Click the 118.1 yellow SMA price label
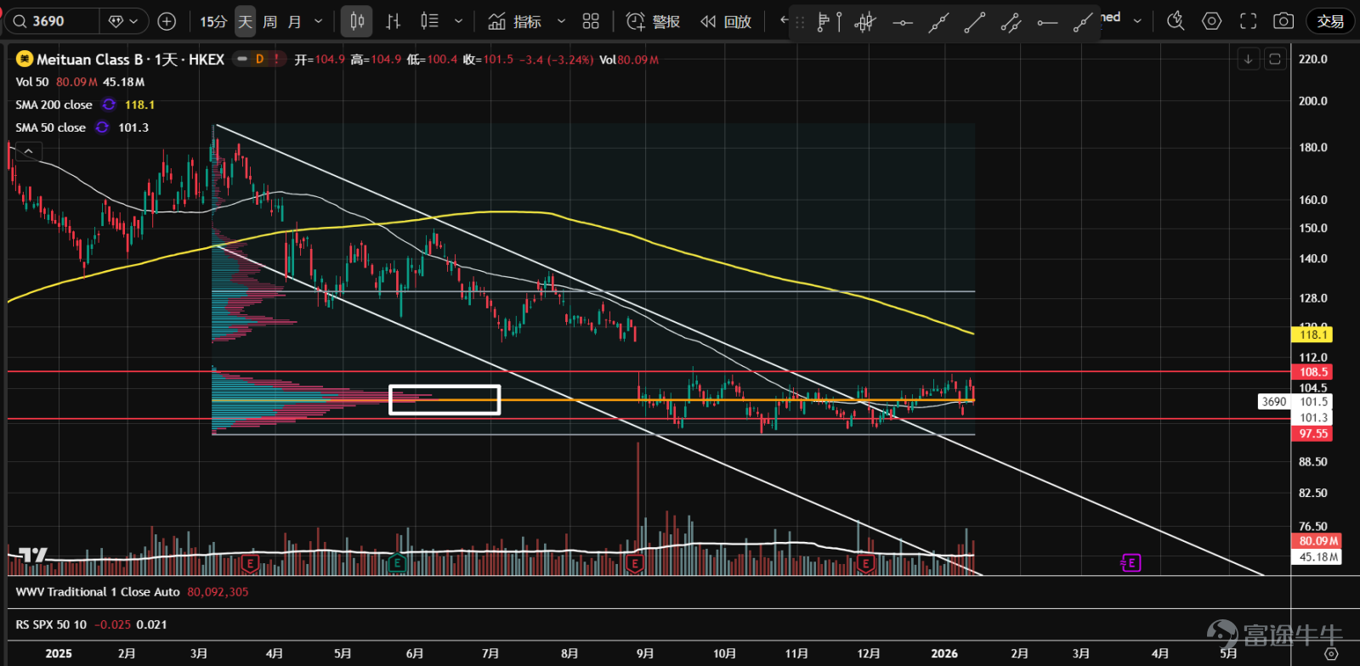The height and width of the screenshot is (666, 1360). tap(1313, 335)
